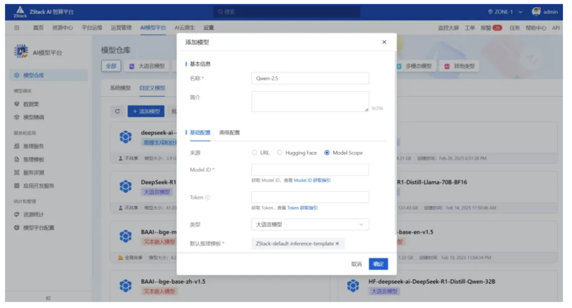The height and width of the screenshot is (308, 572).
Task: Click the 名称 input field with Qwen-2.5
Action: point(310,78)
